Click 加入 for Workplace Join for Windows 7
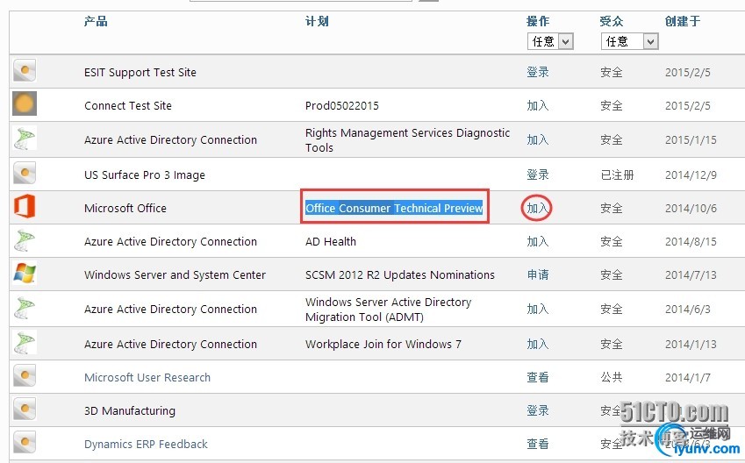The image size is (745, 463). click(537, 344)
